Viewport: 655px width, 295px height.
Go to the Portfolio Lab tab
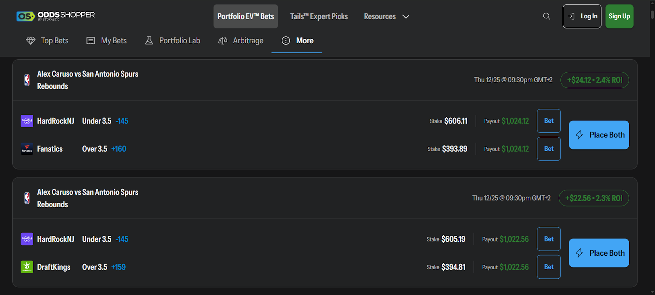coord(172,40)
